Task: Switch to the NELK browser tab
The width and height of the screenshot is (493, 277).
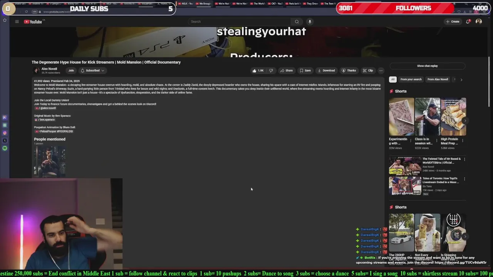Action: (x=185, y=3)
